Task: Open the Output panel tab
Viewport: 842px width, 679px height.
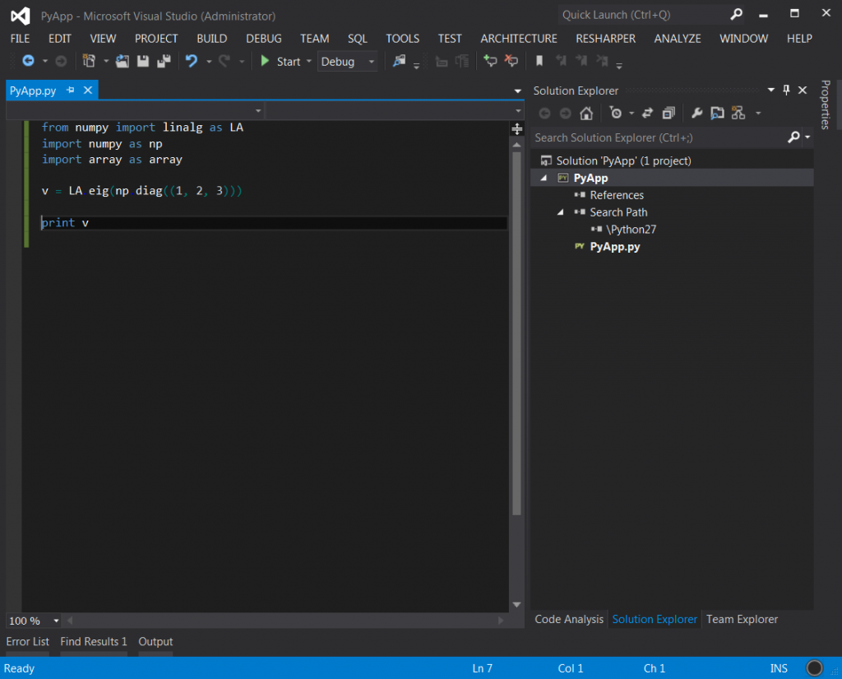Action: tap(155, 641)
